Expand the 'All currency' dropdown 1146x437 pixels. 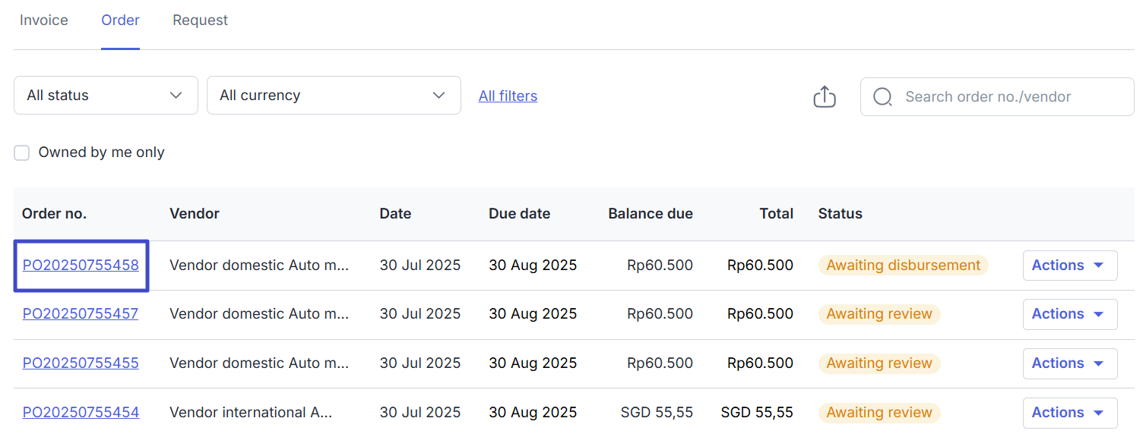[x=334, y=96]
